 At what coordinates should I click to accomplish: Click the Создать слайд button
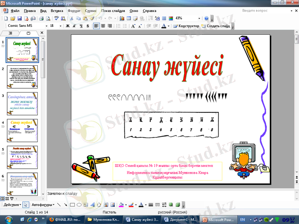(215, 26)
